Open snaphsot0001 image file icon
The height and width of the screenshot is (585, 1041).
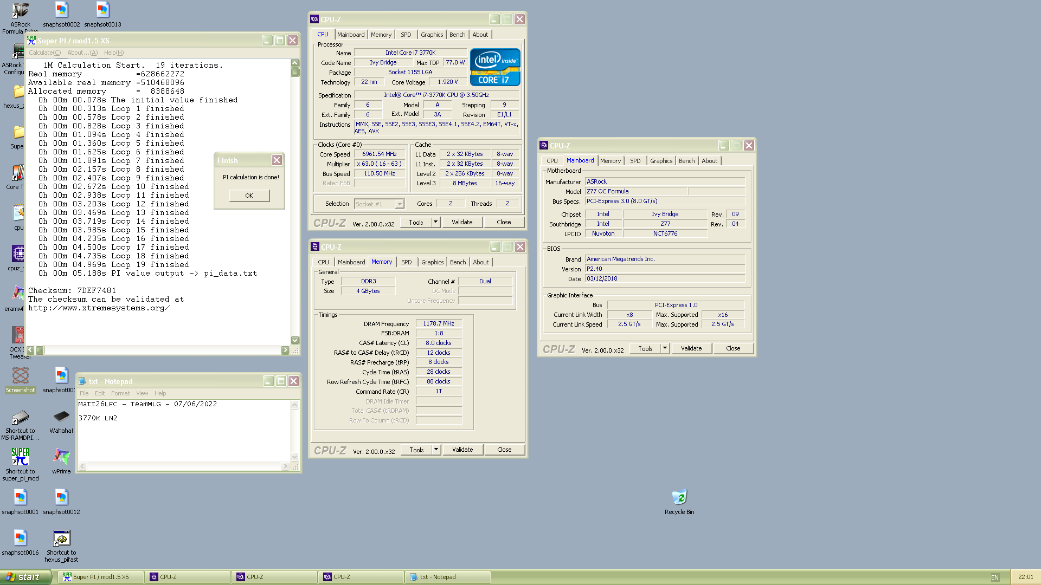[20, 502]
